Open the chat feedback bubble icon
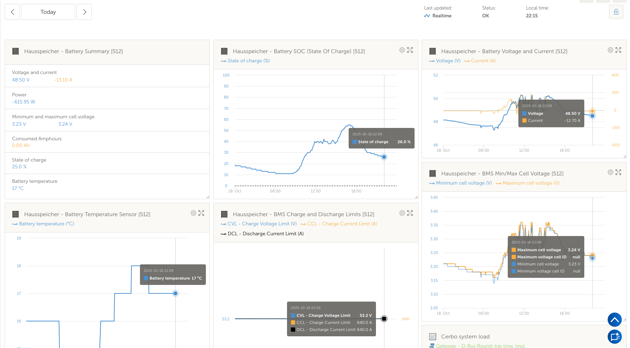Screen dimensions: 630x348 pos(615,337)
